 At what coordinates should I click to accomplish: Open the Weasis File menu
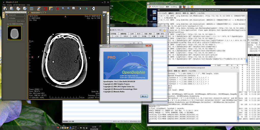(4, 5)
